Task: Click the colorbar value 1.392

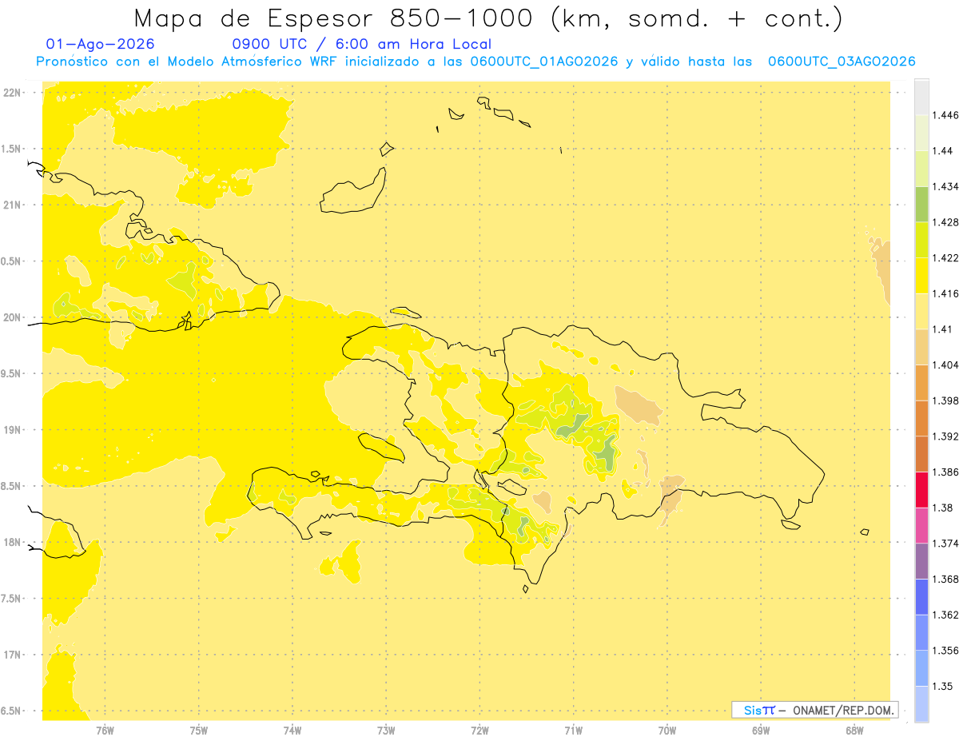Action: pos(945,436)
